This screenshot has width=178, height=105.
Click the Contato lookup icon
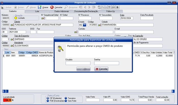tap(76, 32)
